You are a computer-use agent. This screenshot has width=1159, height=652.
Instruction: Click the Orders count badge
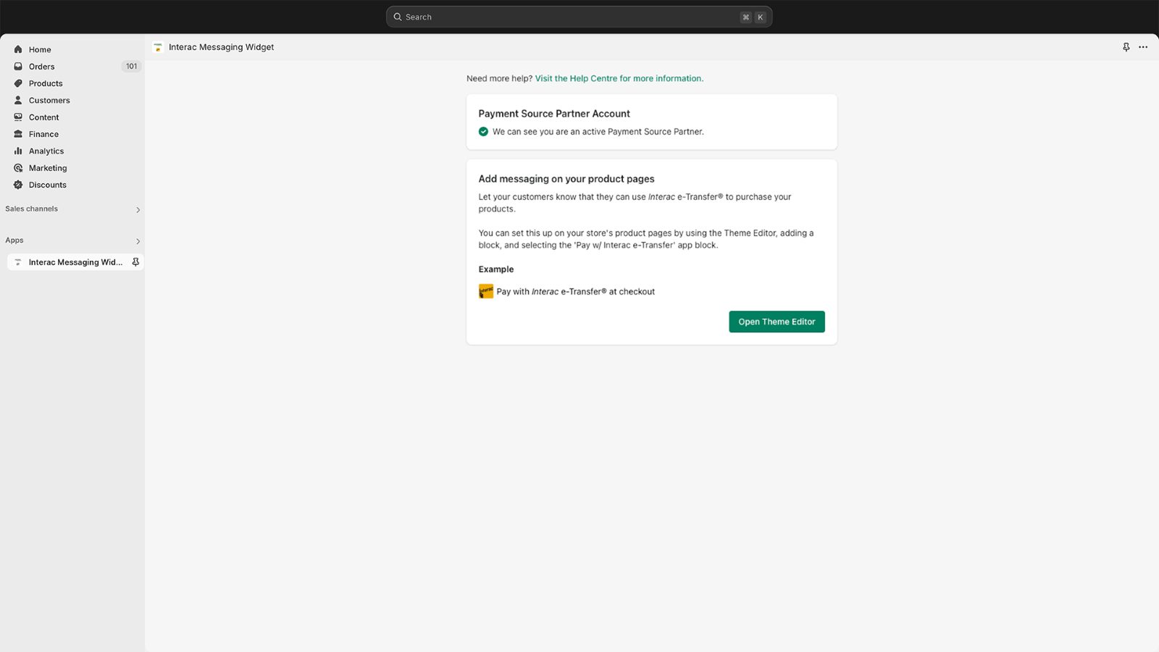point(131,66)
